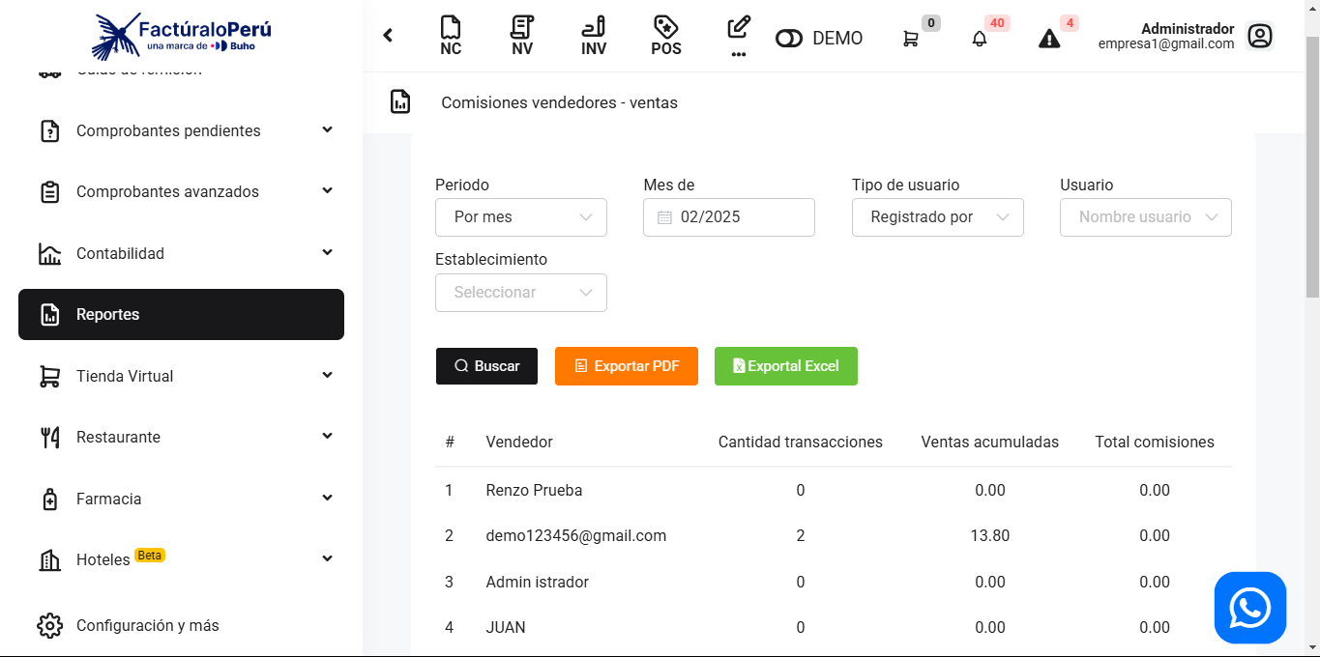Open the Tipo de usuario dropdown

(937, 217)
